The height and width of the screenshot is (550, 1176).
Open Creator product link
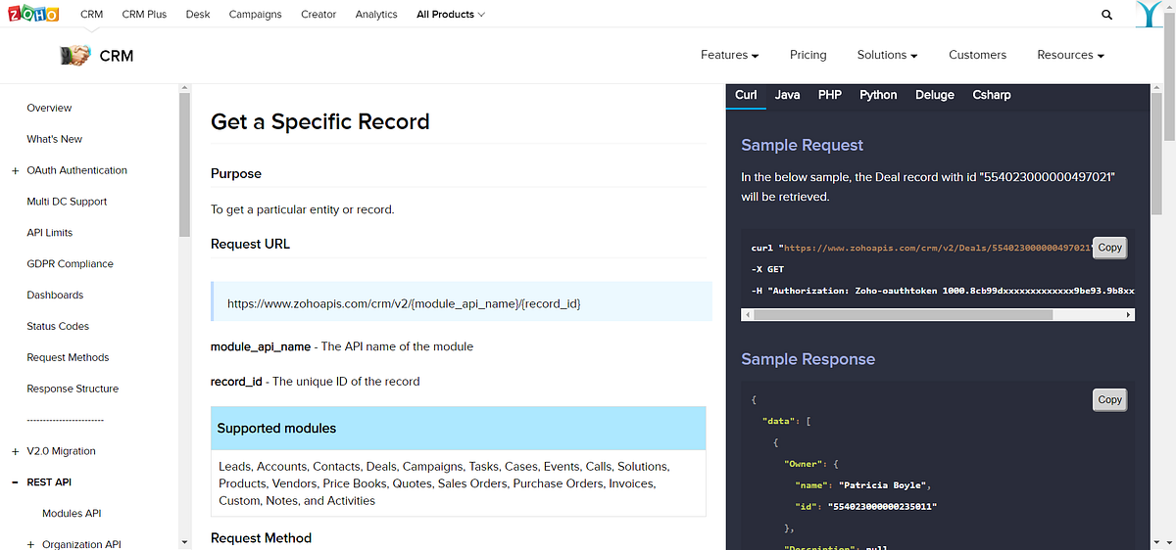pos(318,15)
